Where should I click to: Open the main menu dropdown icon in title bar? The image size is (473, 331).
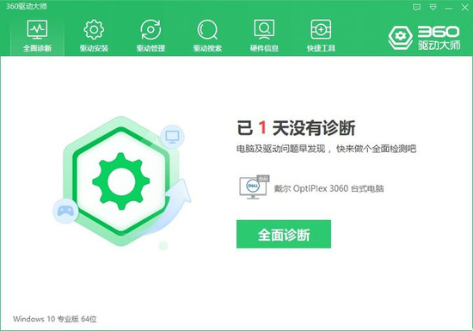(433, 7)
